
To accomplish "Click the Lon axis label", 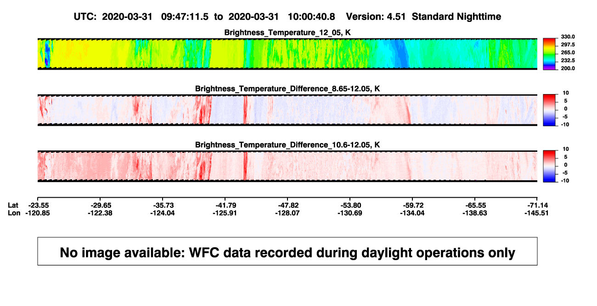I will [x=14, y=213].
